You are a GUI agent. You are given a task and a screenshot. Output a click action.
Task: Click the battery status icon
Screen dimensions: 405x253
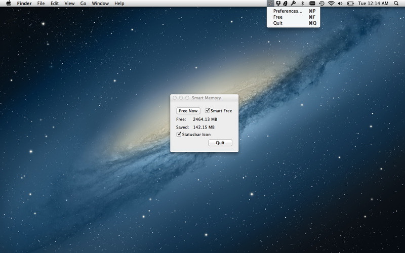350,4
